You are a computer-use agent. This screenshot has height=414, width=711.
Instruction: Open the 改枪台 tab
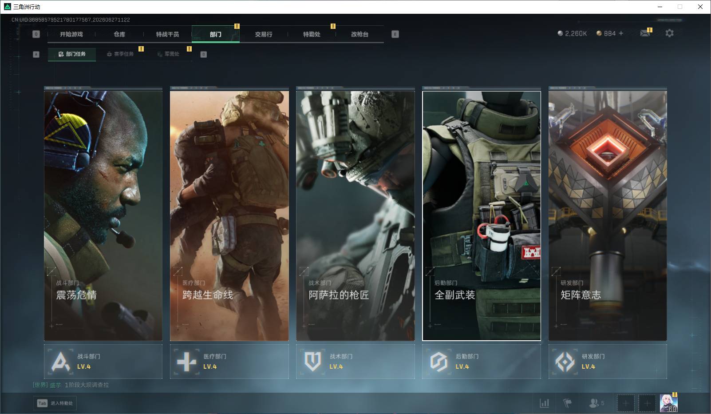[359, 34]
